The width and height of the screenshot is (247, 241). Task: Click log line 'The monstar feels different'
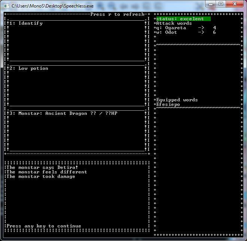tap(47, 172)
